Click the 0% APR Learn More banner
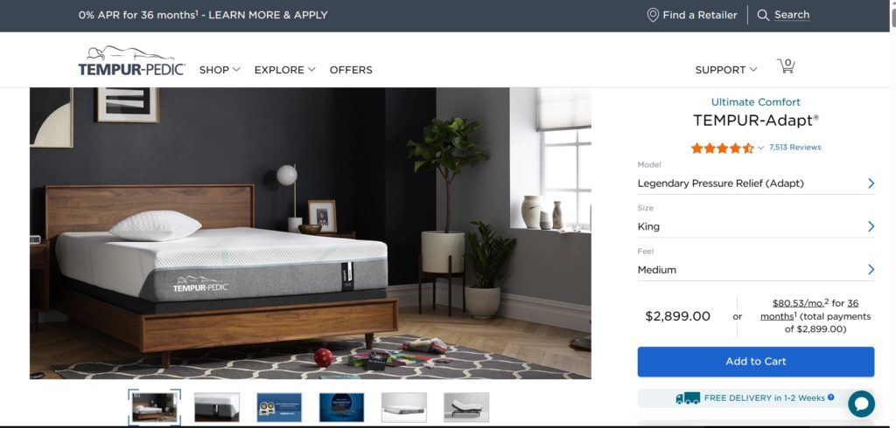Viewport: 896px width, 428px height. [203, 15]
